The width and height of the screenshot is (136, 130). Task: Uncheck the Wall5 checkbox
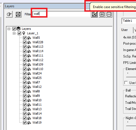click(25, 38)
